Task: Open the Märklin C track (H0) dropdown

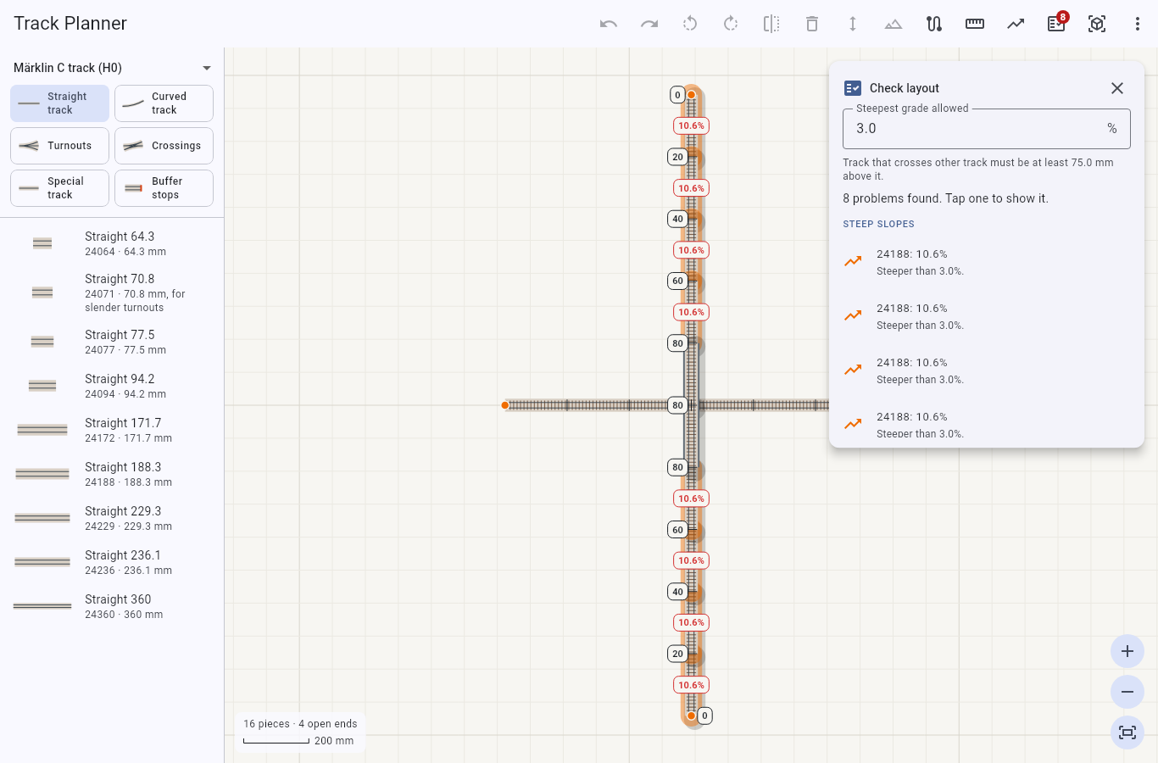Action: coord(112,68)
